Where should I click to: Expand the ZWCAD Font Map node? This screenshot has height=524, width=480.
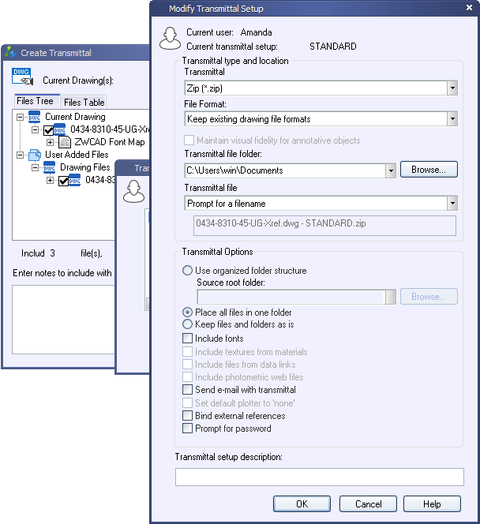click(50, 142)
